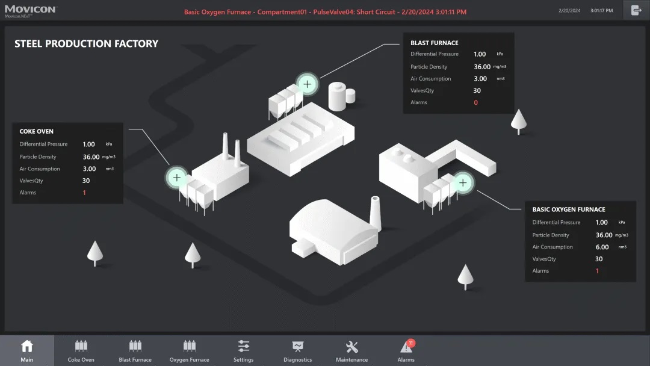650x366 pixels.
Task: Go to the Oxygen Furnace screen
Action: [x=189, y=350]
